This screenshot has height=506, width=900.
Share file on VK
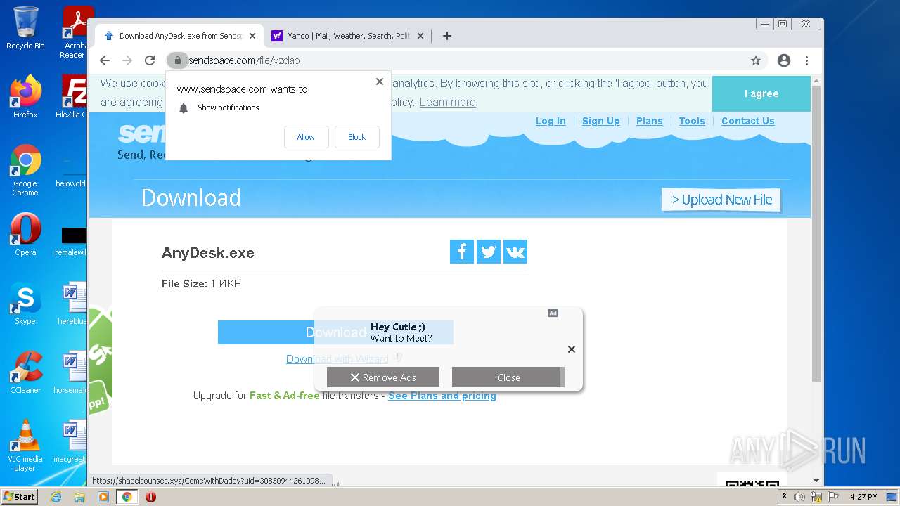tap(515, 252)
